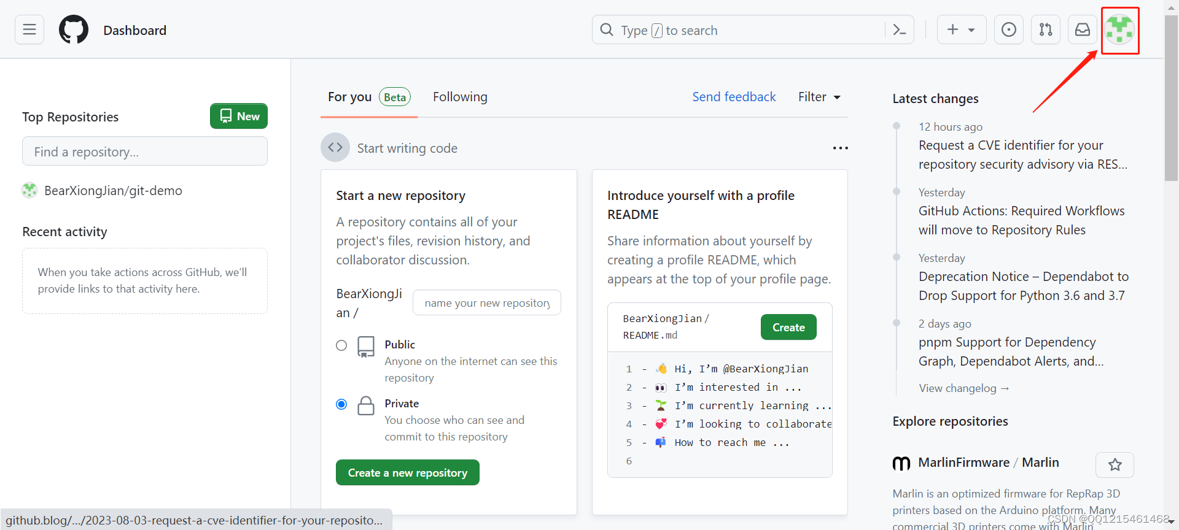1179x530 pixels.
Task: Open the hamburger navigation menu
Action: click(29, 29)
